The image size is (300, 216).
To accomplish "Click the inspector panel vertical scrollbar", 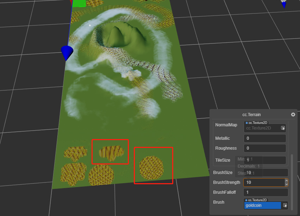I will click(x=292, y=182).
